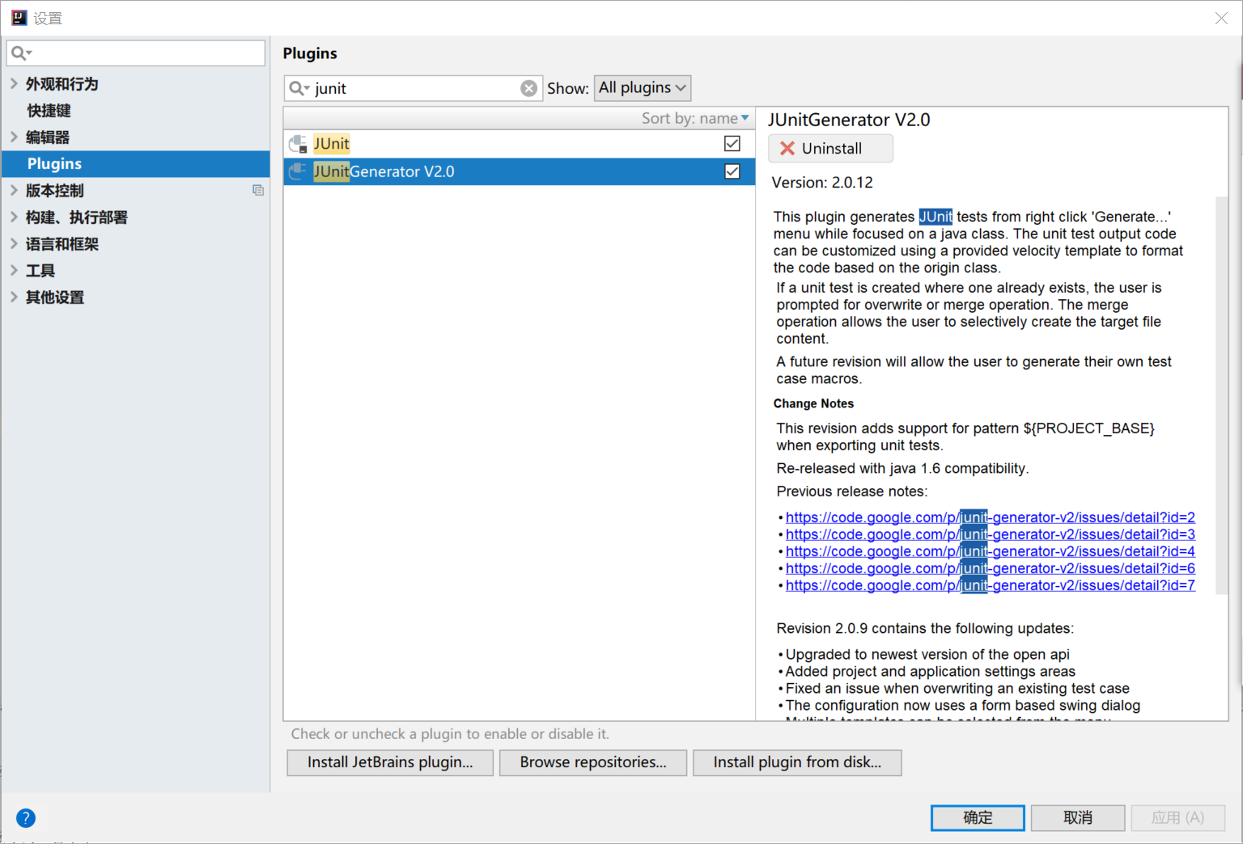
Task: Open the Sort by name dropdown
Action: click(695, 118)
